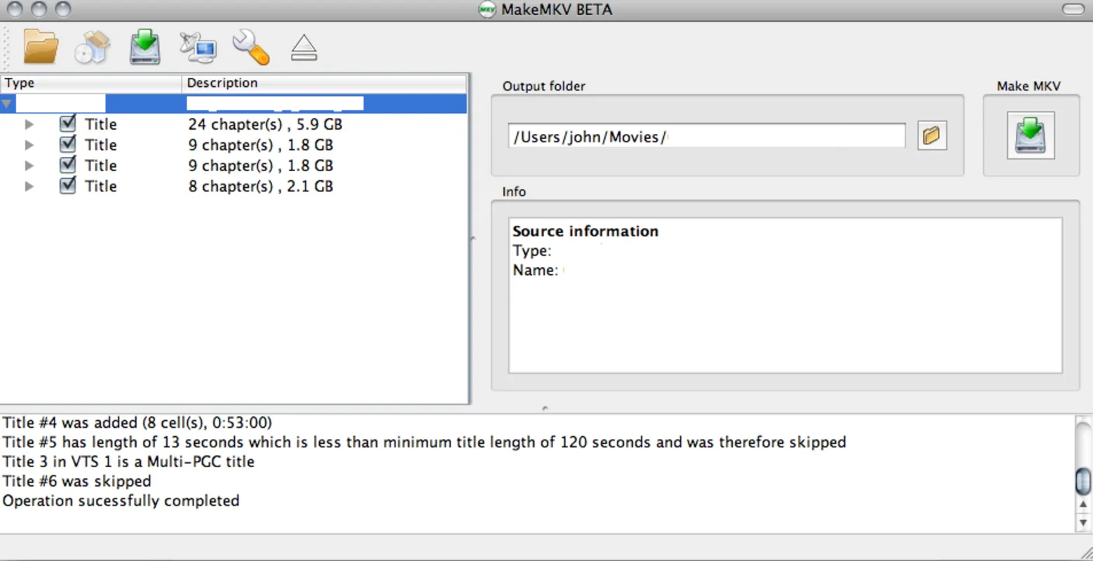Eject disc with the eject icon
Screen dimensions: 1093x561
point(304,48)
